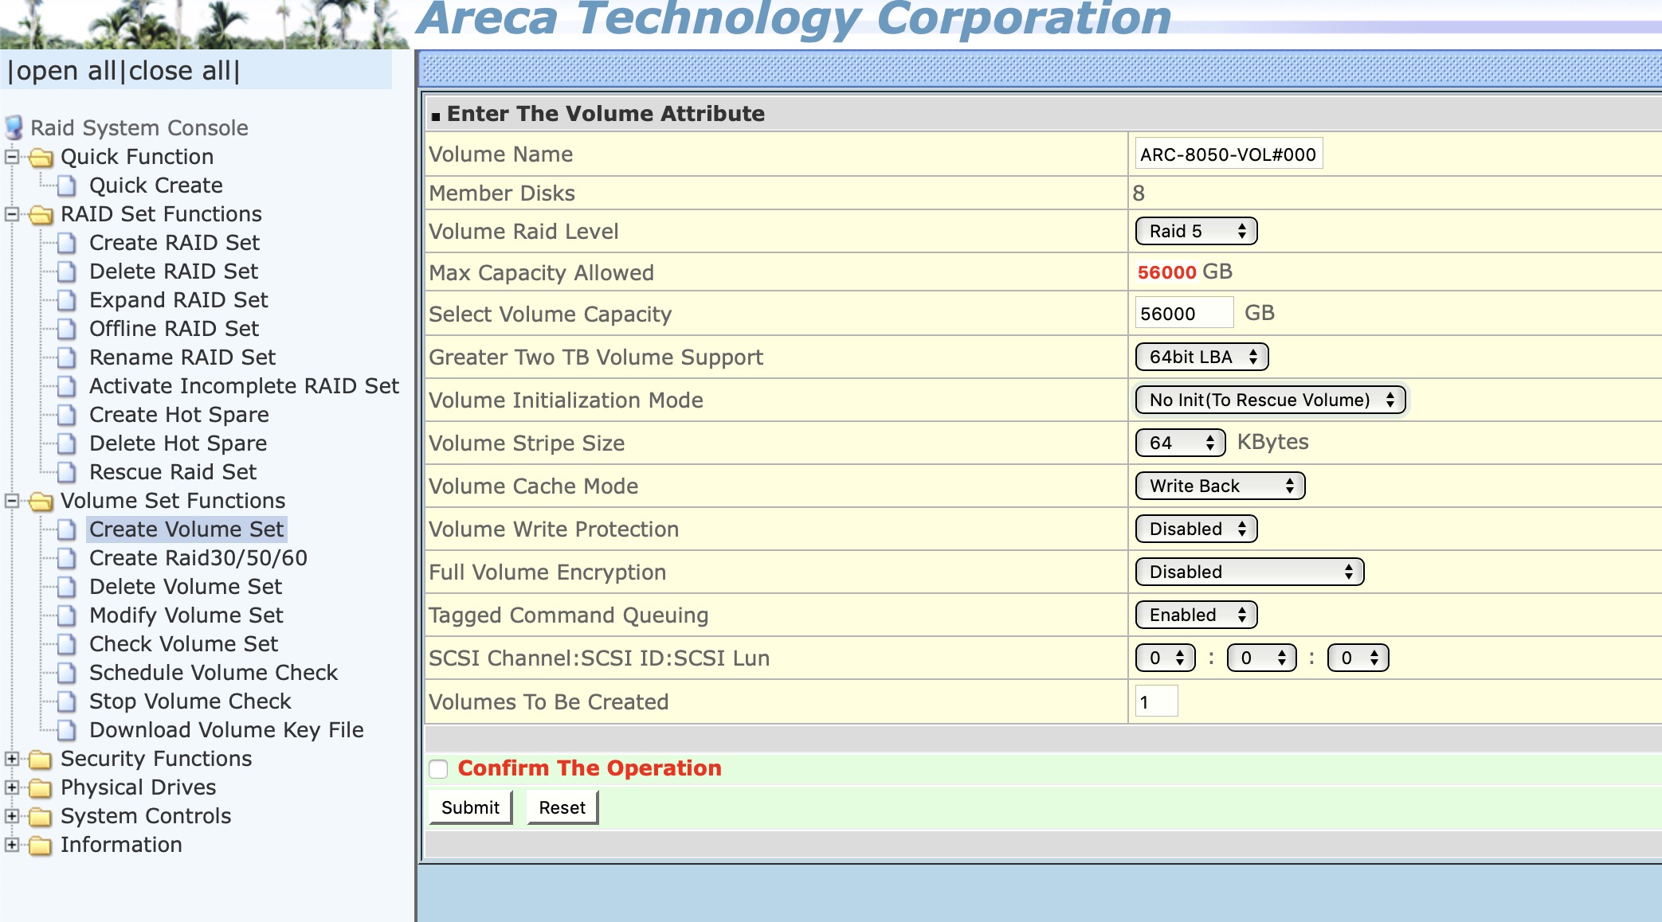Screen dimensions: 1662x922
Task: Open the Volume Initialization Mode dropdown
Action: click(1271, 400)
